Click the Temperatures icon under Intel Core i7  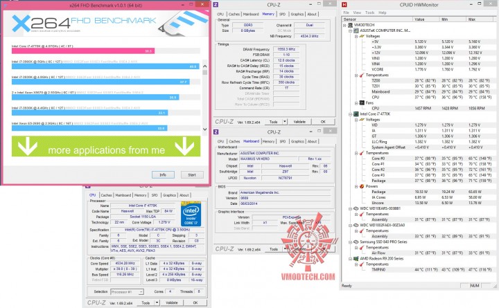pyautogui.click(x=362, y=153)
